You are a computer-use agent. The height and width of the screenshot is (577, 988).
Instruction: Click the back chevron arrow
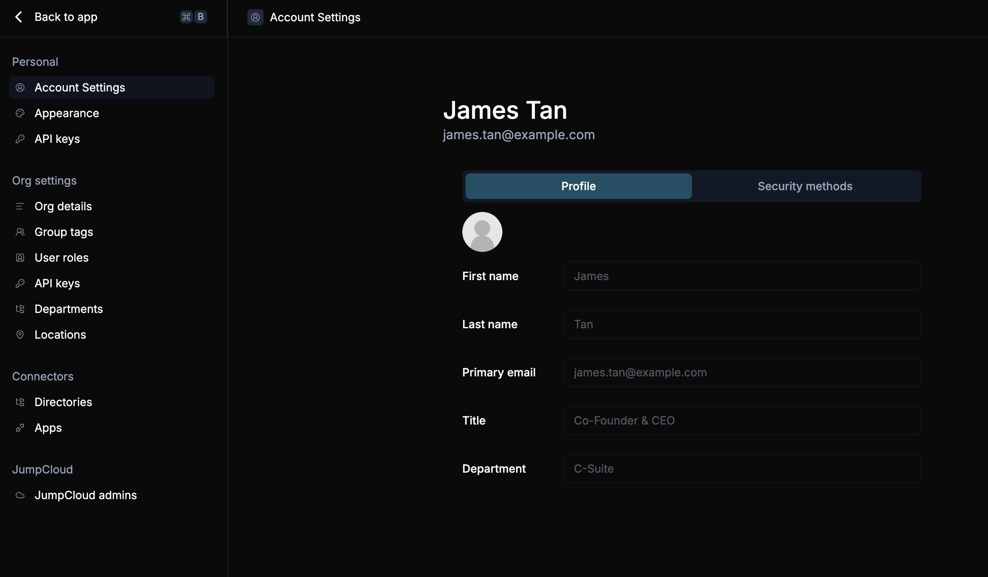[19, 17]
